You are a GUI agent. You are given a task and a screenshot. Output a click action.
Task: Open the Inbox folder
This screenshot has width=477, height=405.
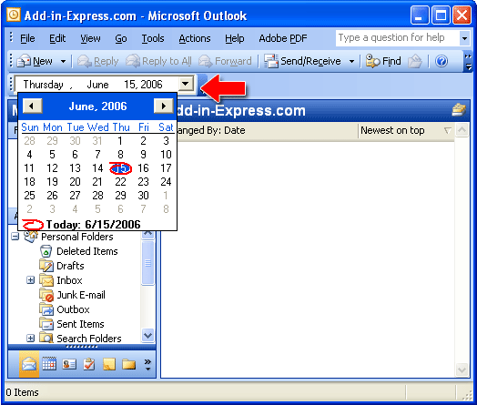tap(69, 280)
